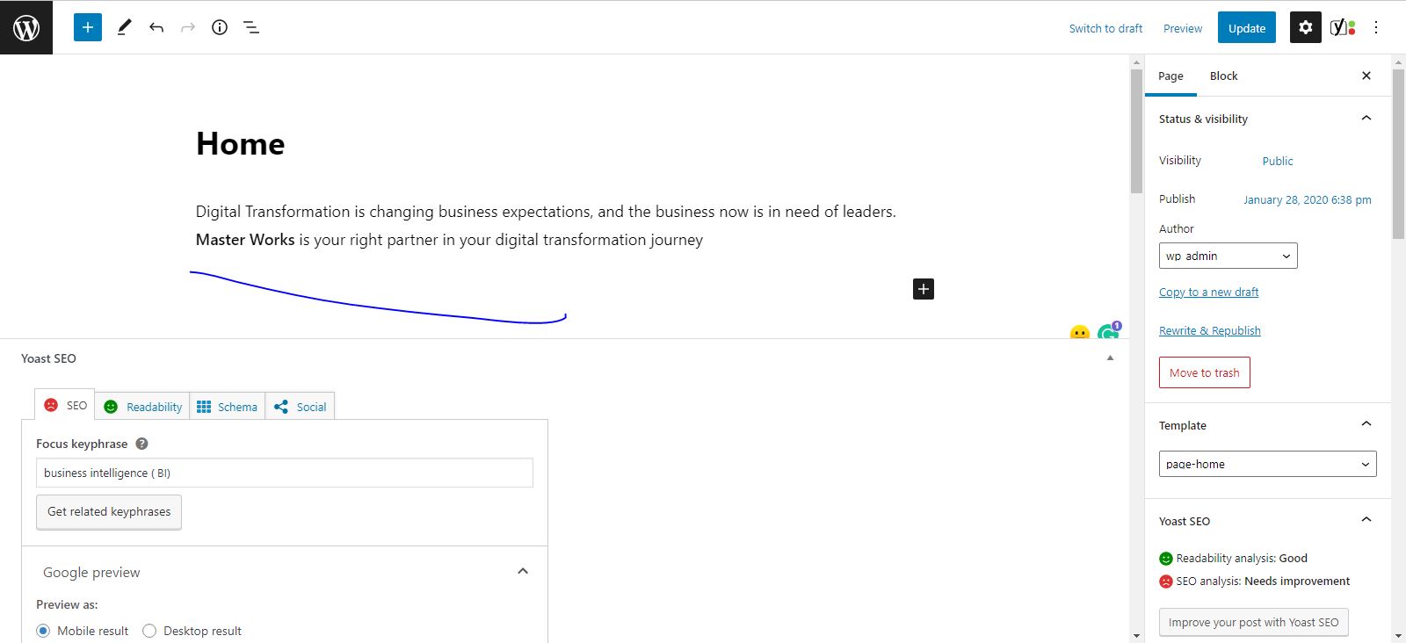Open the Yoast SEO toolbar icon

(x=1343, y=27)
